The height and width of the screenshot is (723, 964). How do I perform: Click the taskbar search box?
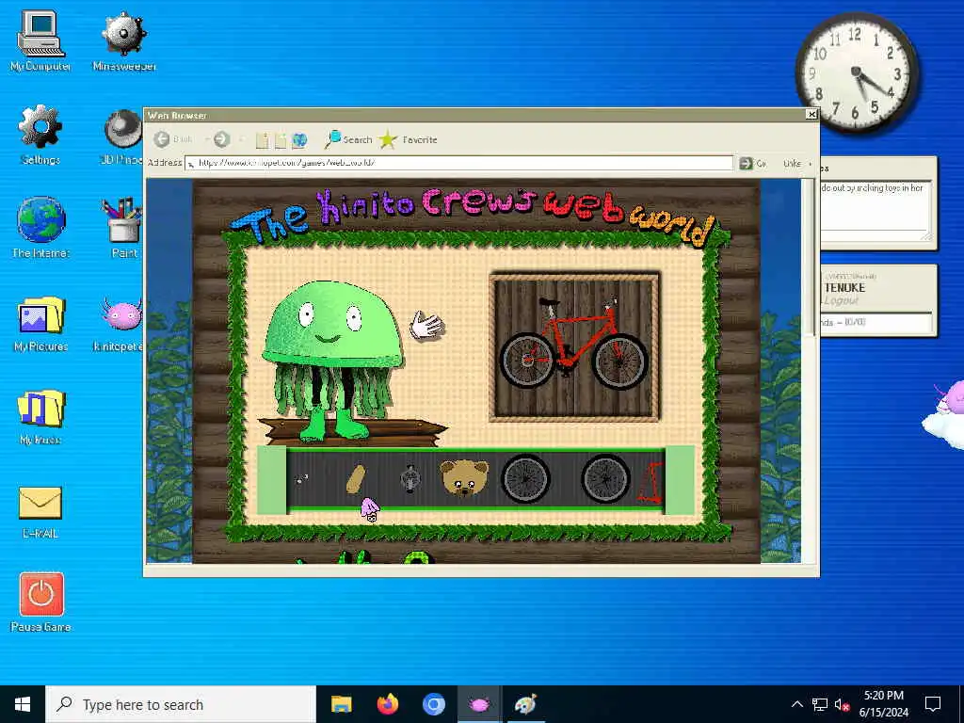tap(181, 704)
